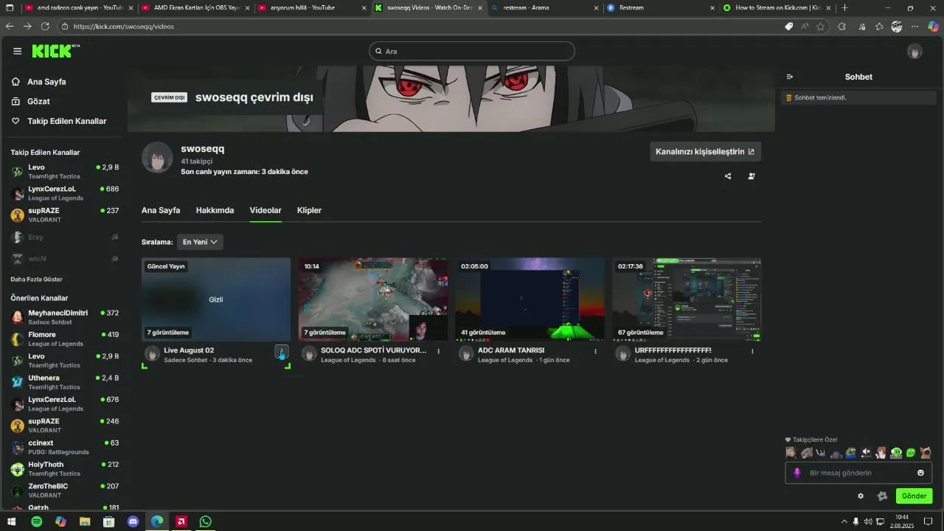The width and height of the screenshot is (944, 531).
Task: Open browser extensions puzzle icon
Action: pos(842,27)
